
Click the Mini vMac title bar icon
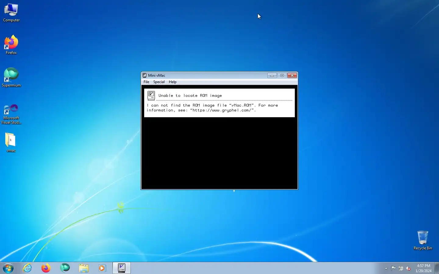click(145, 75)
